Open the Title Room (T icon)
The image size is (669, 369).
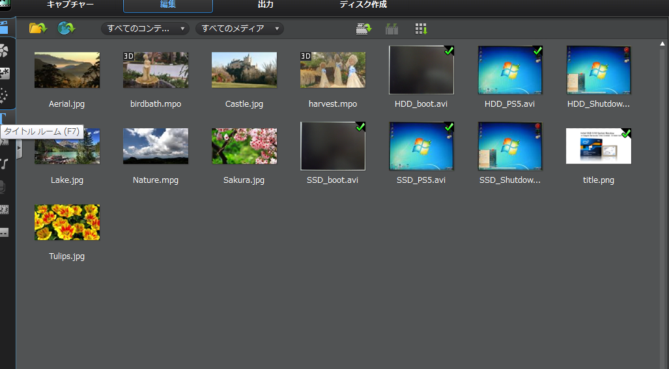click(3, 119)
